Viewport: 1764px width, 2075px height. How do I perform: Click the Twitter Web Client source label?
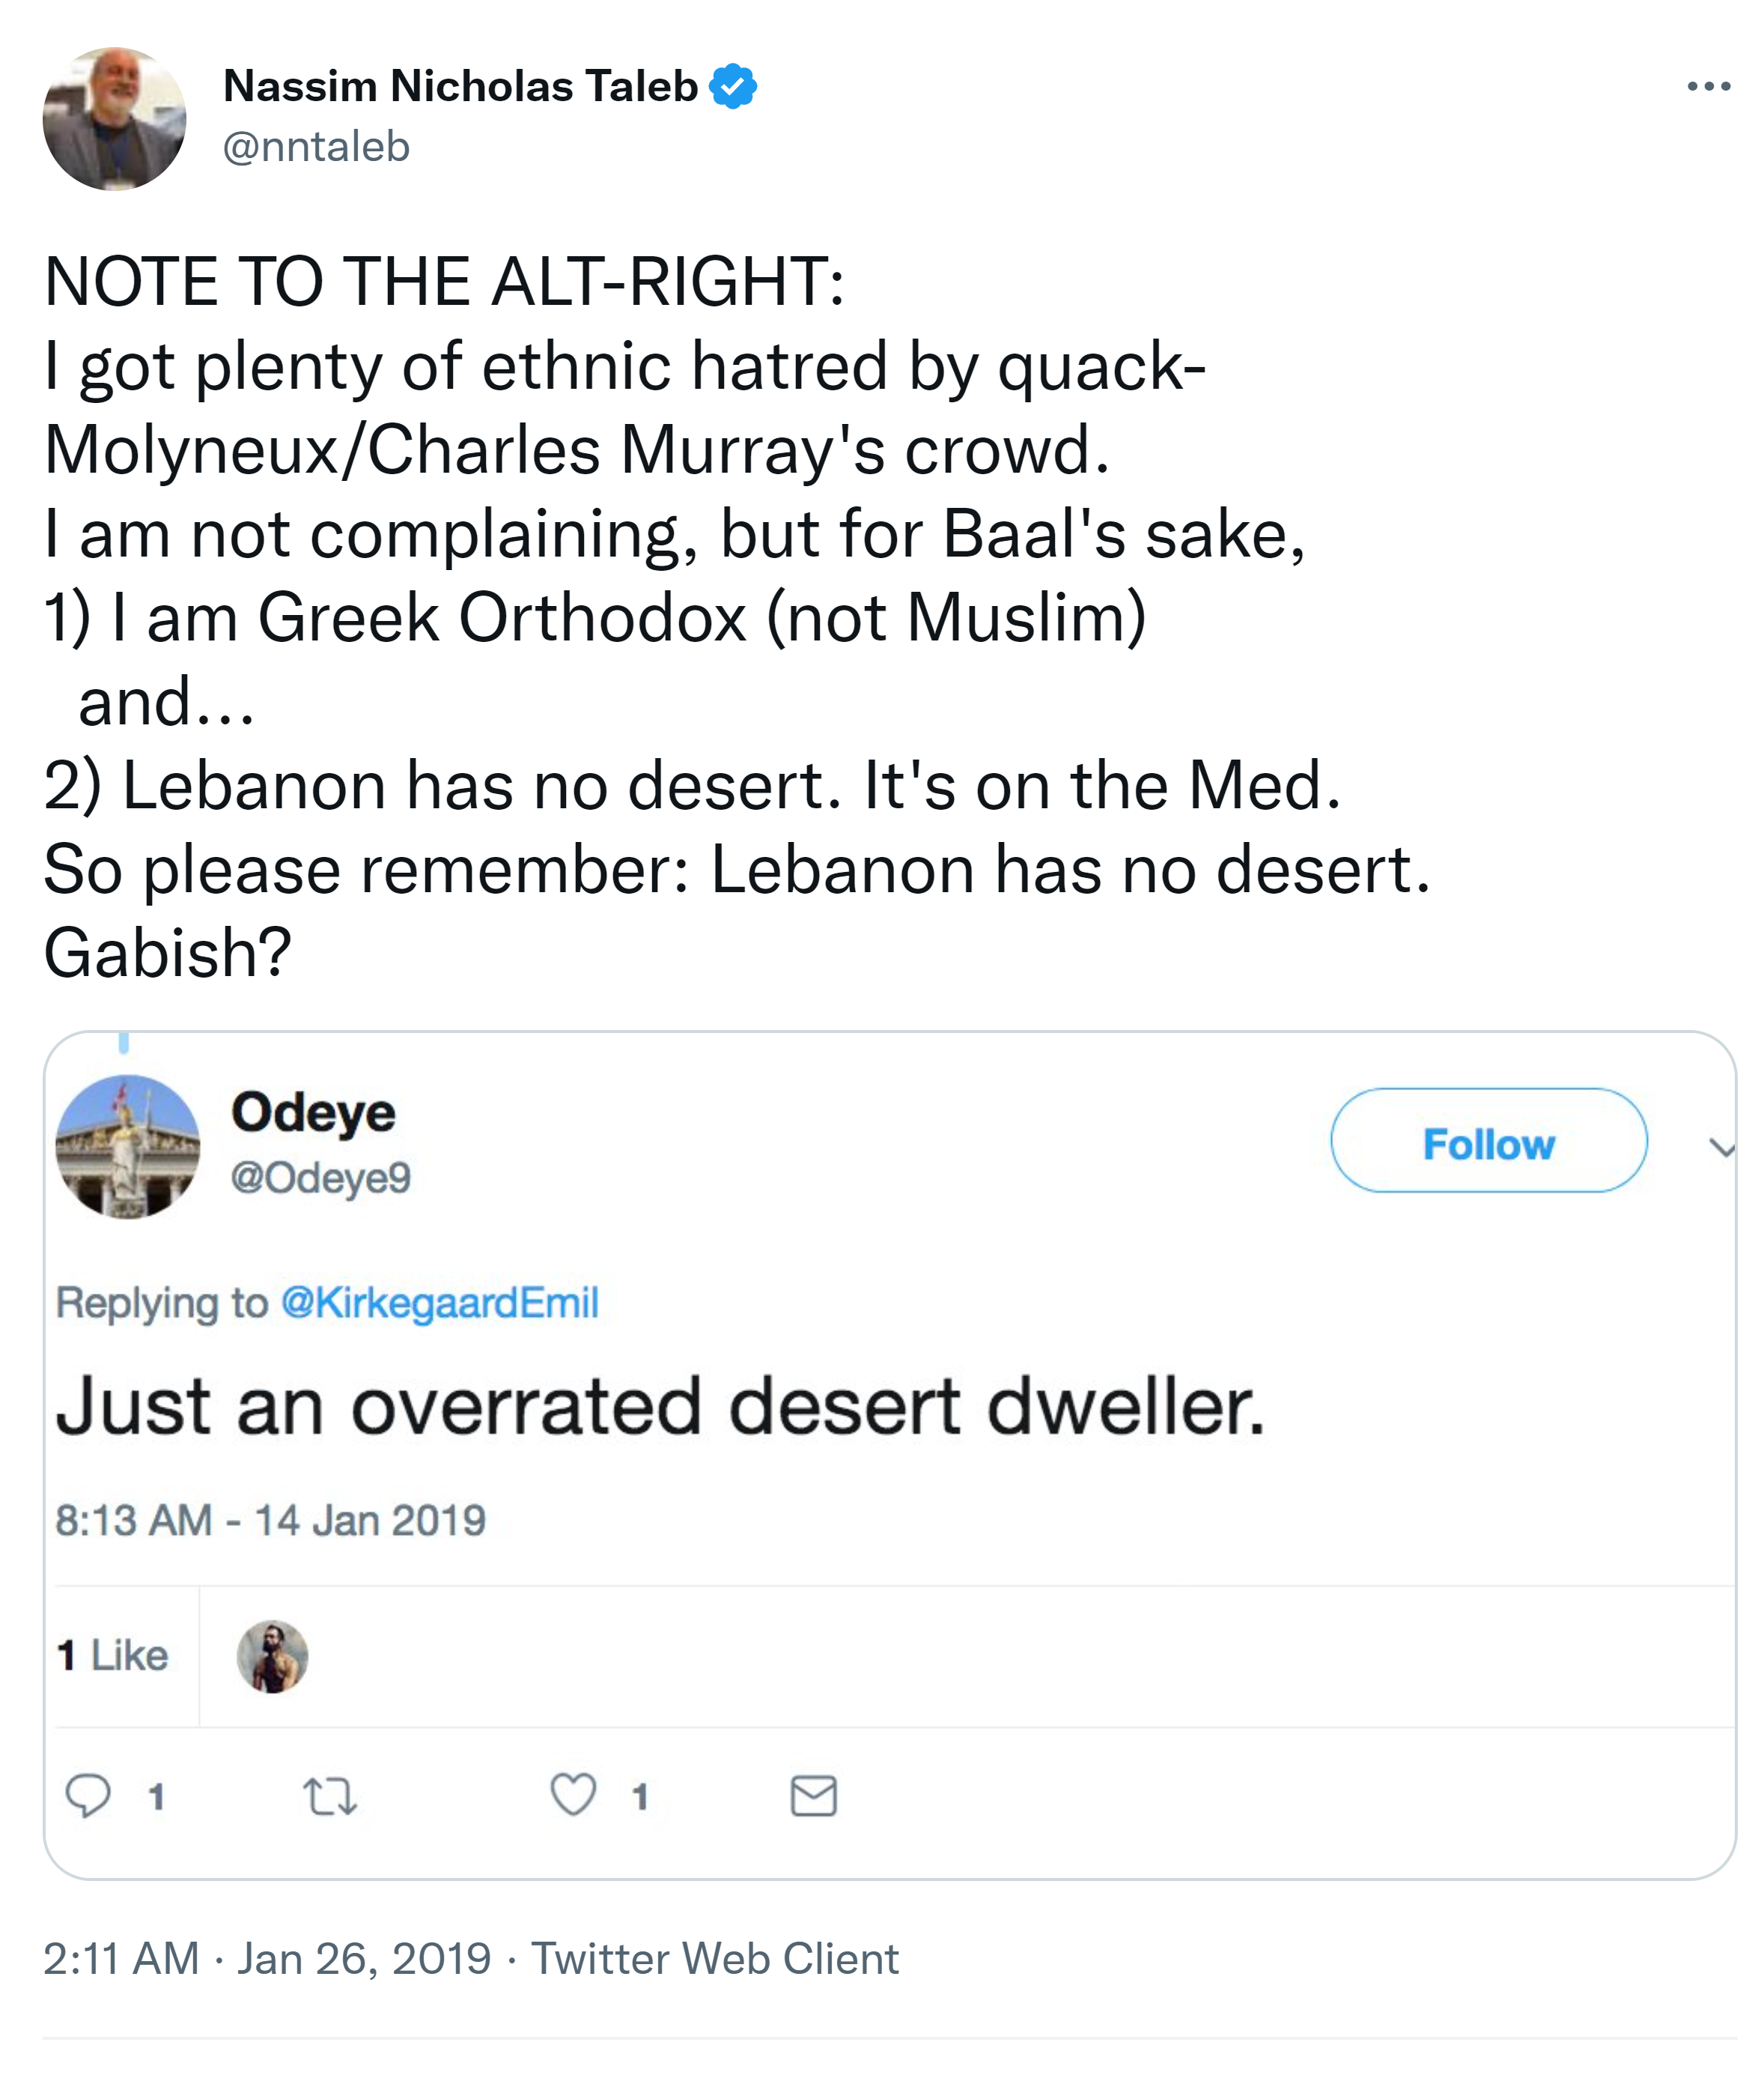[714, 1958]
